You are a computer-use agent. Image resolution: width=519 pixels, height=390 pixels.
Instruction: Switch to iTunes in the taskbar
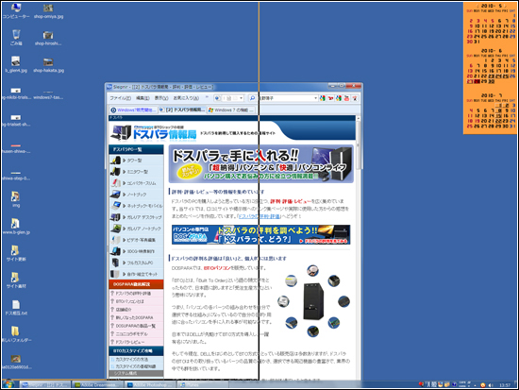click(x=202, y=385)
